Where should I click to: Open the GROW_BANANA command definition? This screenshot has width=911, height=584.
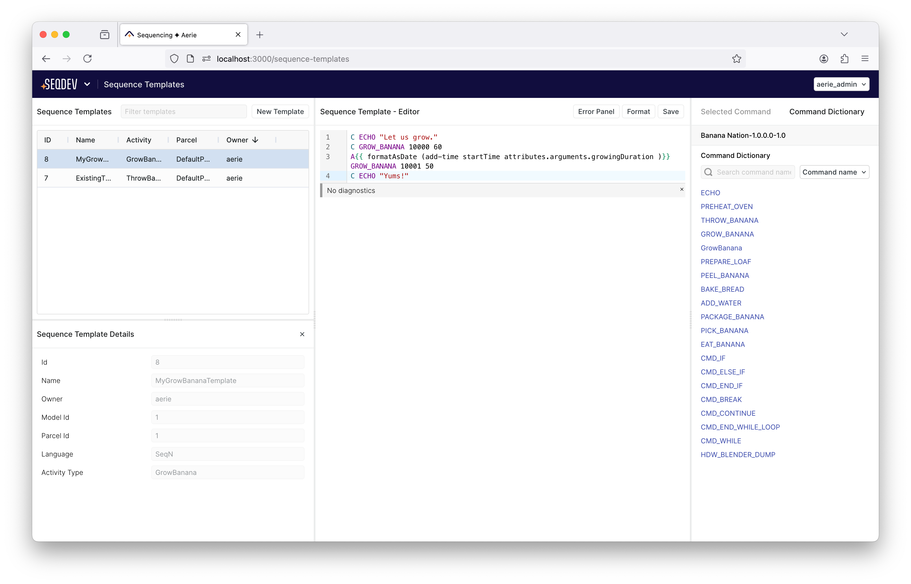[x=727, y=234]
